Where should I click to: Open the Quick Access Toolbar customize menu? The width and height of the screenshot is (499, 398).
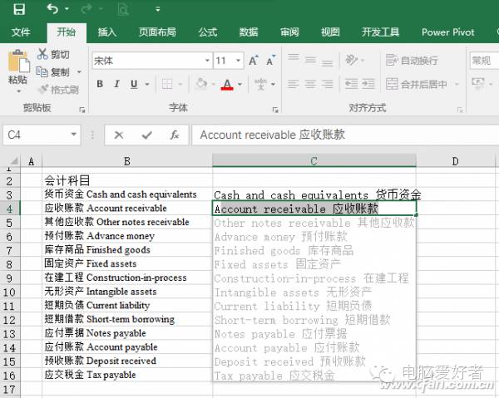157,9
